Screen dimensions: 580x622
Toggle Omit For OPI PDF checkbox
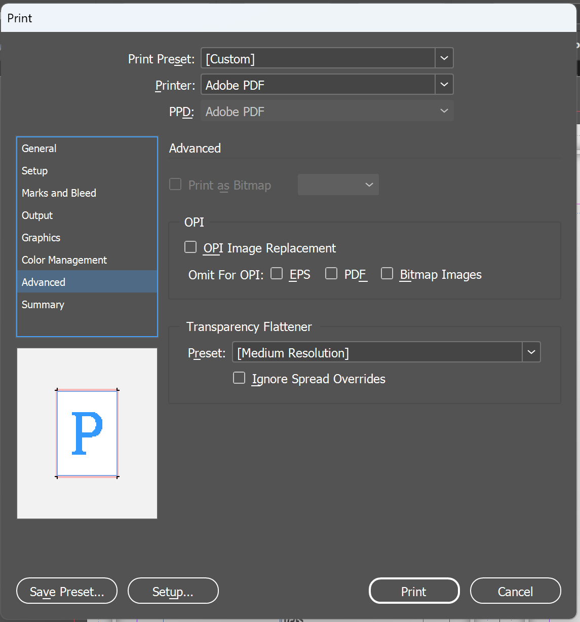tap(331, 274)
